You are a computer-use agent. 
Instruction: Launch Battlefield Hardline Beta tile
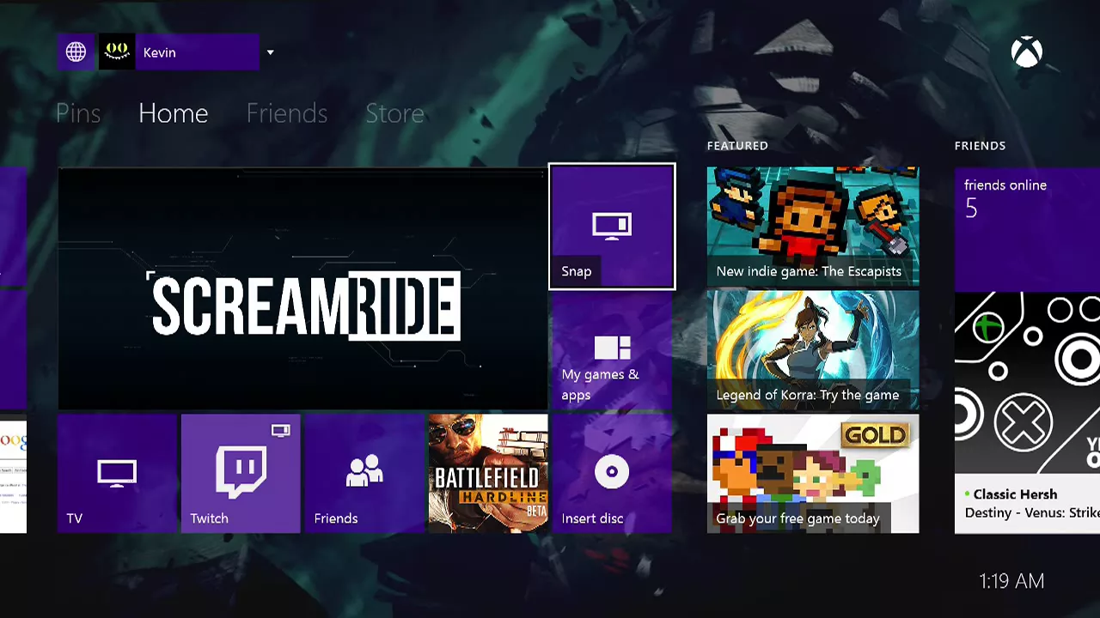tap(488, 474)
